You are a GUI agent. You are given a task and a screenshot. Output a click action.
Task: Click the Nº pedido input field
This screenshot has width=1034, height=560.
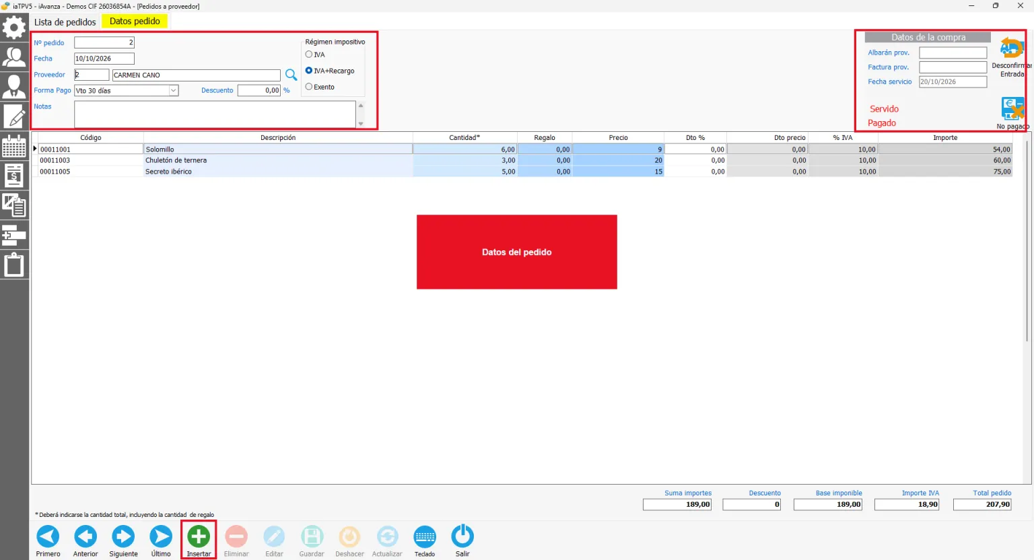click(x=104, y=42)
